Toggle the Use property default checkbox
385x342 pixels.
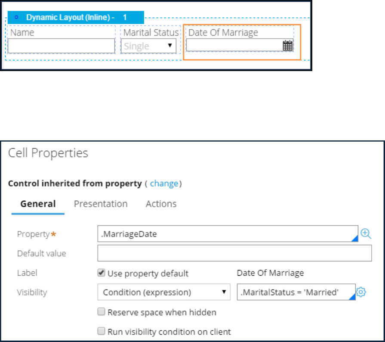[x=102, y=273]
